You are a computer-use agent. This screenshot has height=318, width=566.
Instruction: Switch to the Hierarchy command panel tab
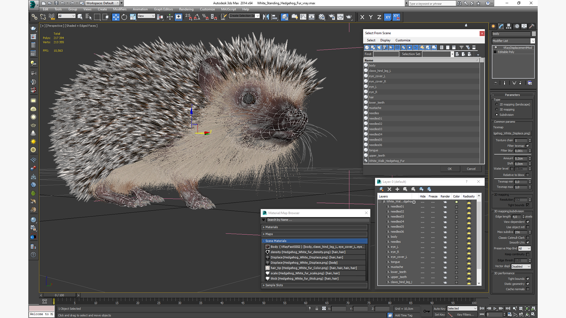click(x=509, y=26)
